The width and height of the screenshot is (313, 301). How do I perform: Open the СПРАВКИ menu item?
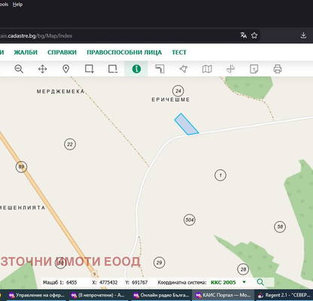[x=62, y=53]
